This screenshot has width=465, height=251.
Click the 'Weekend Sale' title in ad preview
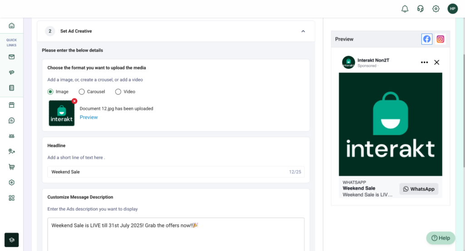pos(359,188)
